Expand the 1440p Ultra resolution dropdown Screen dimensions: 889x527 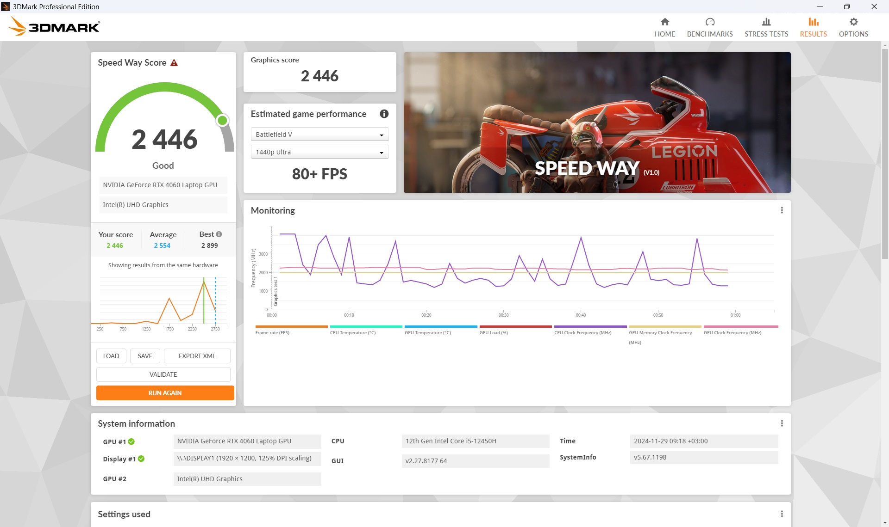319,152
